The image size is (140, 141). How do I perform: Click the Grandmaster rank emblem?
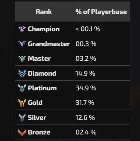tap(22, 44)
